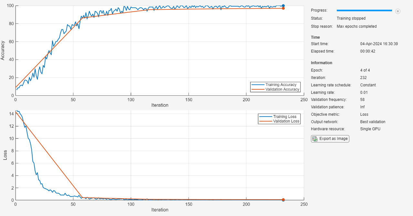Click the stop training button icon
Image resolution: width=413 pixels, height=216 pixels.
tap(398, 11)
